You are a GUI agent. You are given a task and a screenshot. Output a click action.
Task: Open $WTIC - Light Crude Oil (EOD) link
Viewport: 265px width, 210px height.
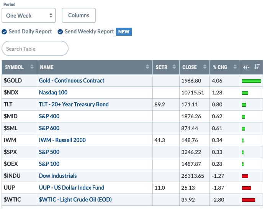(75, 200)
